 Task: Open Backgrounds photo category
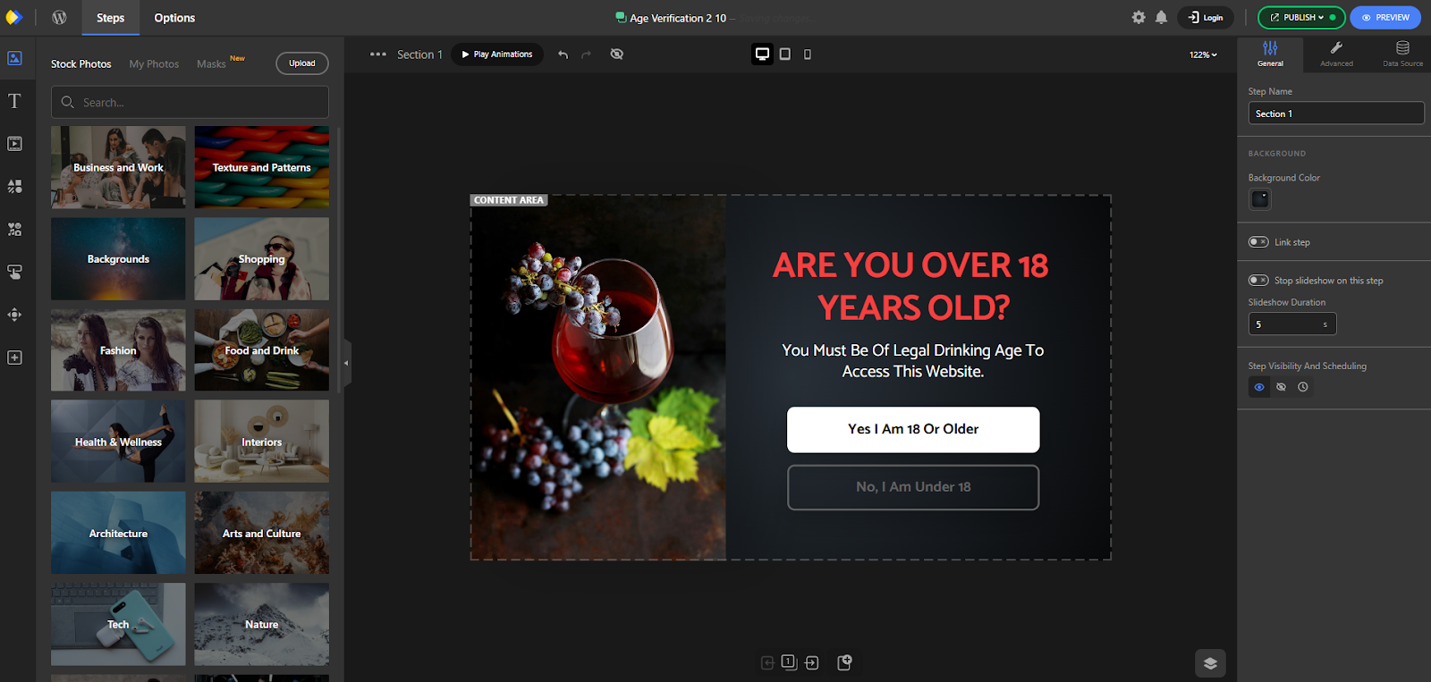(x=118, y=259)
